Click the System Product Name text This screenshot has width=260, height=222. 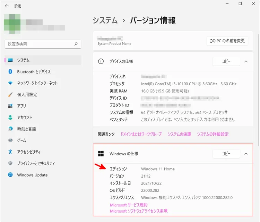tap(114, 44)
